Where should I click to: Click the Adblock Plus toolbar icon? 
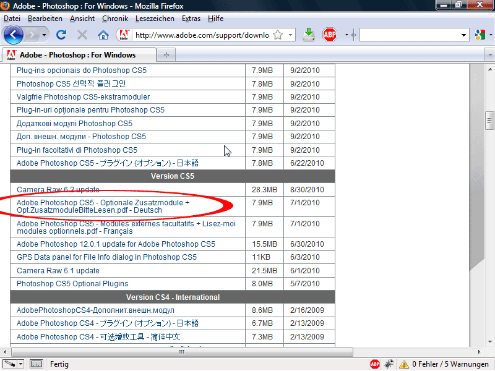click(330, 35)
